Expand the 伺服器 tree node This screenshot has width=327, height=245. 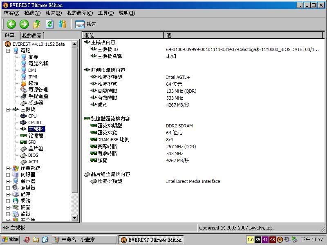click(8, 175)
